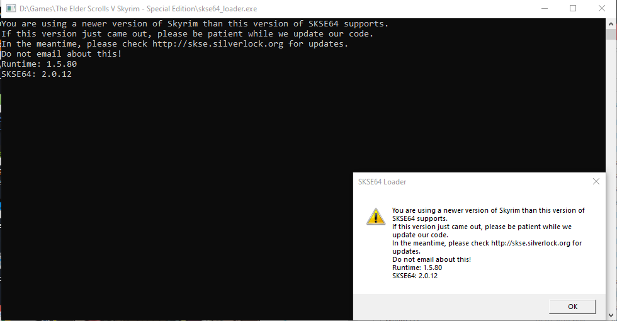The image size is (617, 321).
Task: Click the skse.silverlock.org URL in console
Action: click(217, 44)
